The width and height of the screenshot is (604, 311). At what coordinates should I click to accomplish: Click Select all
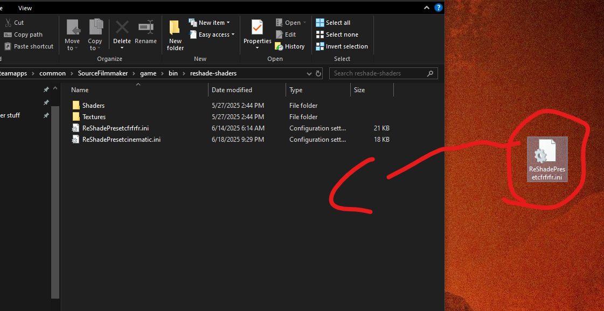tap(333, 23)
